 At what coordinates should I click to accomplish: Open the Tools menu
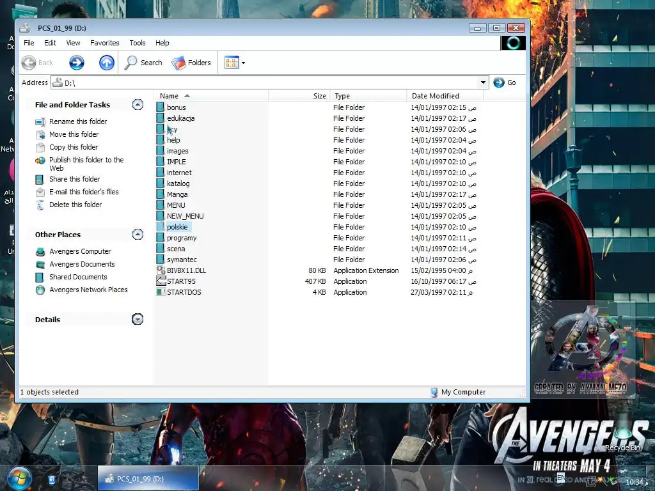pyautogui.click(x=138, y=43)
